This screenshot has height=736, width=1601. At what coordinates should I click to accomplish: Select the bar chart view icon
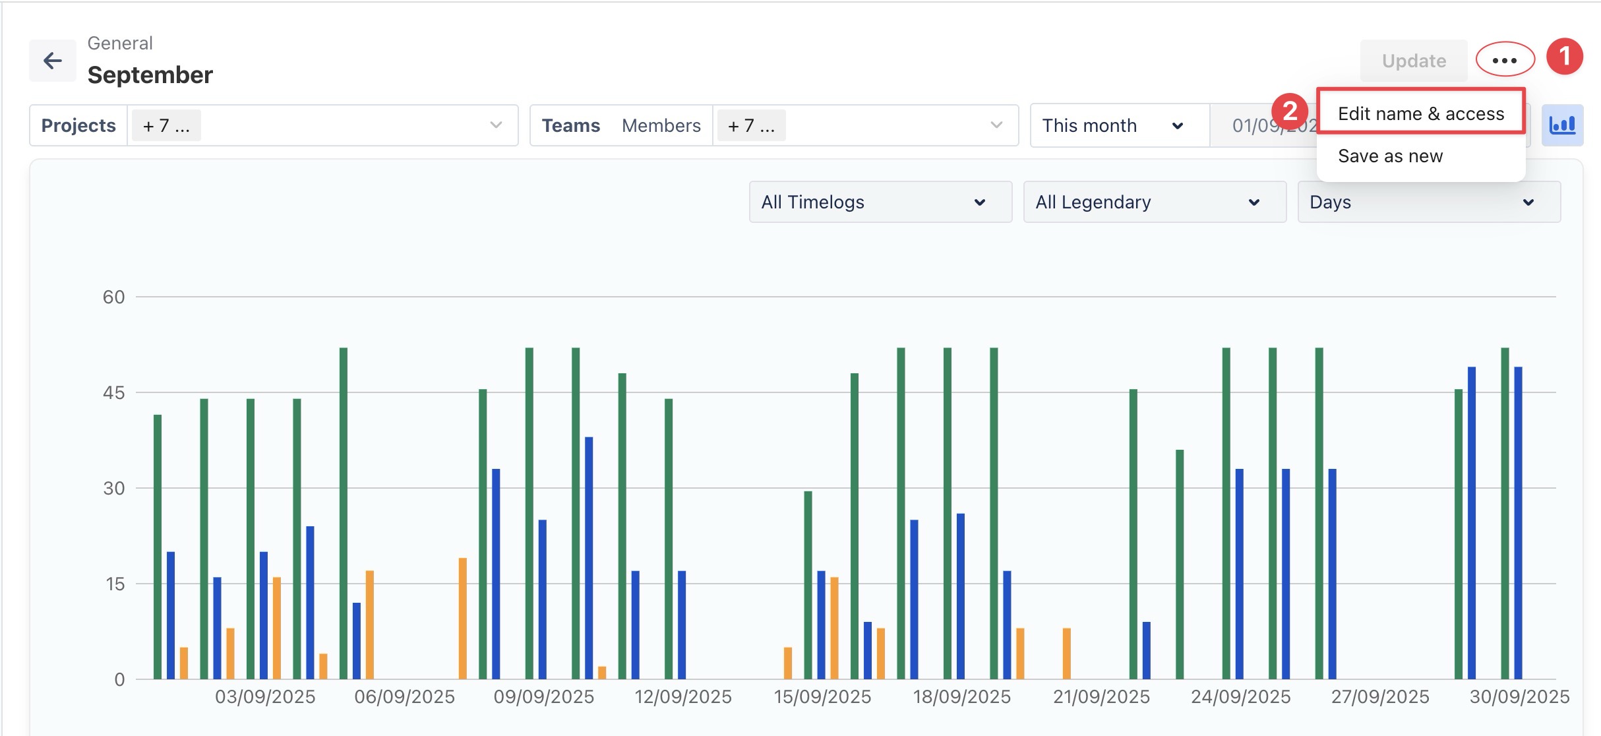click(x=1561, y=125)
